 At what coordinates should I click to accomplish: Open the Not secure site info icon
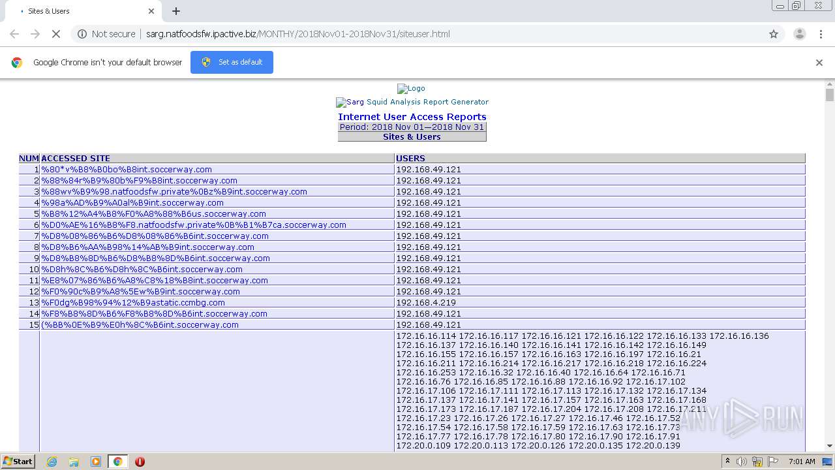tap(82, 34)
